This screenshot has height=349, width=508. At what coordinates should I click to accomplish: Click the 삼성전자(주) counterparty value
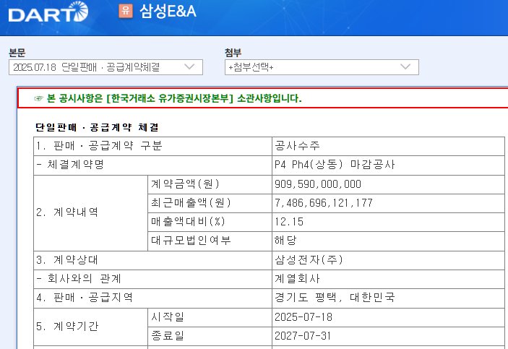tap(309, 260)
